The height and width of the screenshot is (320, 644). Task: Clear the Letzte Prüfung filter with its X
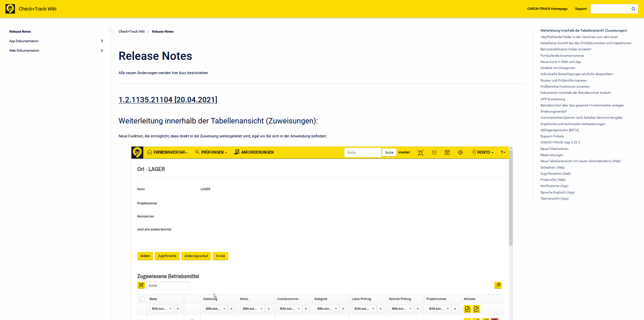[x=381, y=309]
